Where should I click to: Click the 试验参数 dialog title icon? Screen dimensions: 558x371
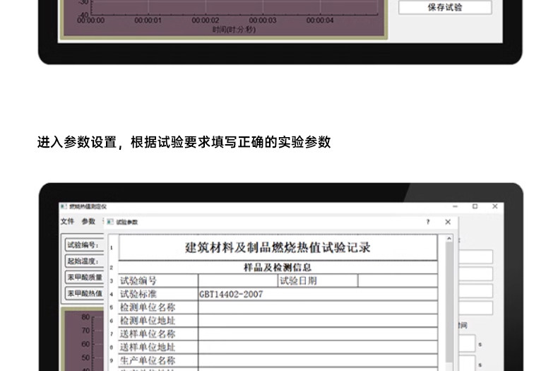click(x=110, y=222)
